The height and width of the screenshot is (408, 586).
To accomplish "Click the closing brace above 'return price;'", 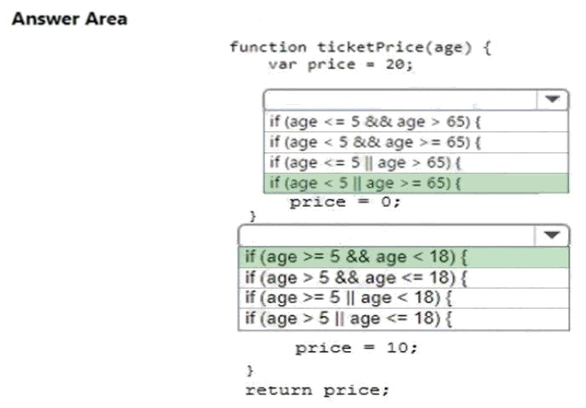I will (x=250, y=370).
